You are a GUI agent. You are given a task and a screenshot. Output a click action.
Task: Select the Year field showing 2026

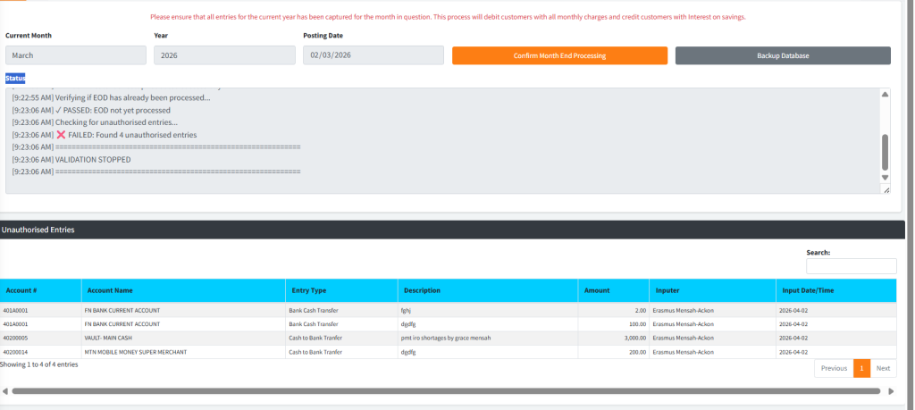click(224, 55)
